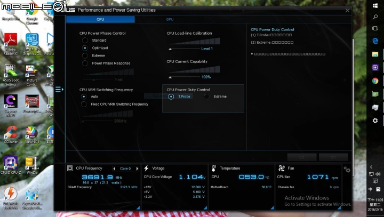This screenshot has height=217, width=384.
Task: Select Extreme CPU power phase control
Action: pos(85,55)
